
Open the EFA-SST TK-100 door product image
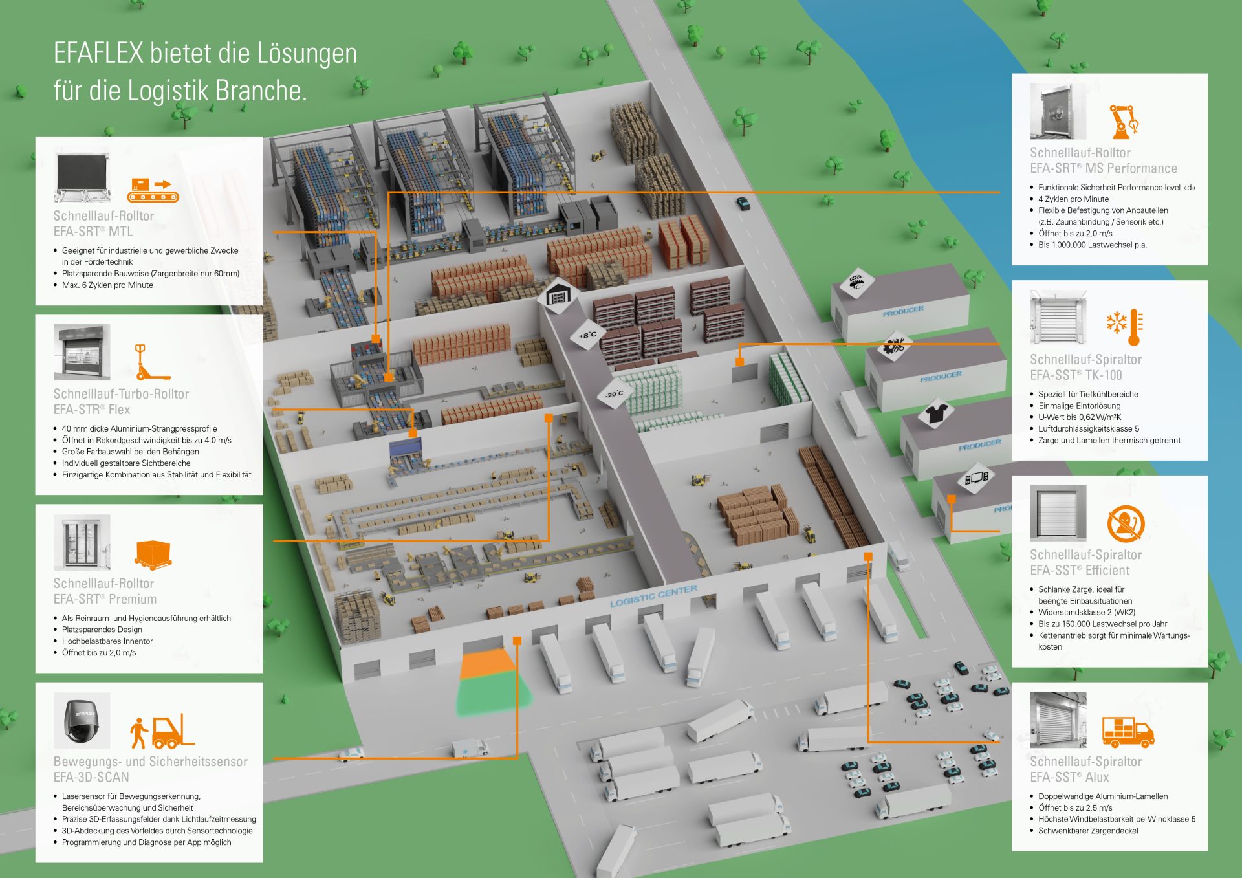point(1058,318)
